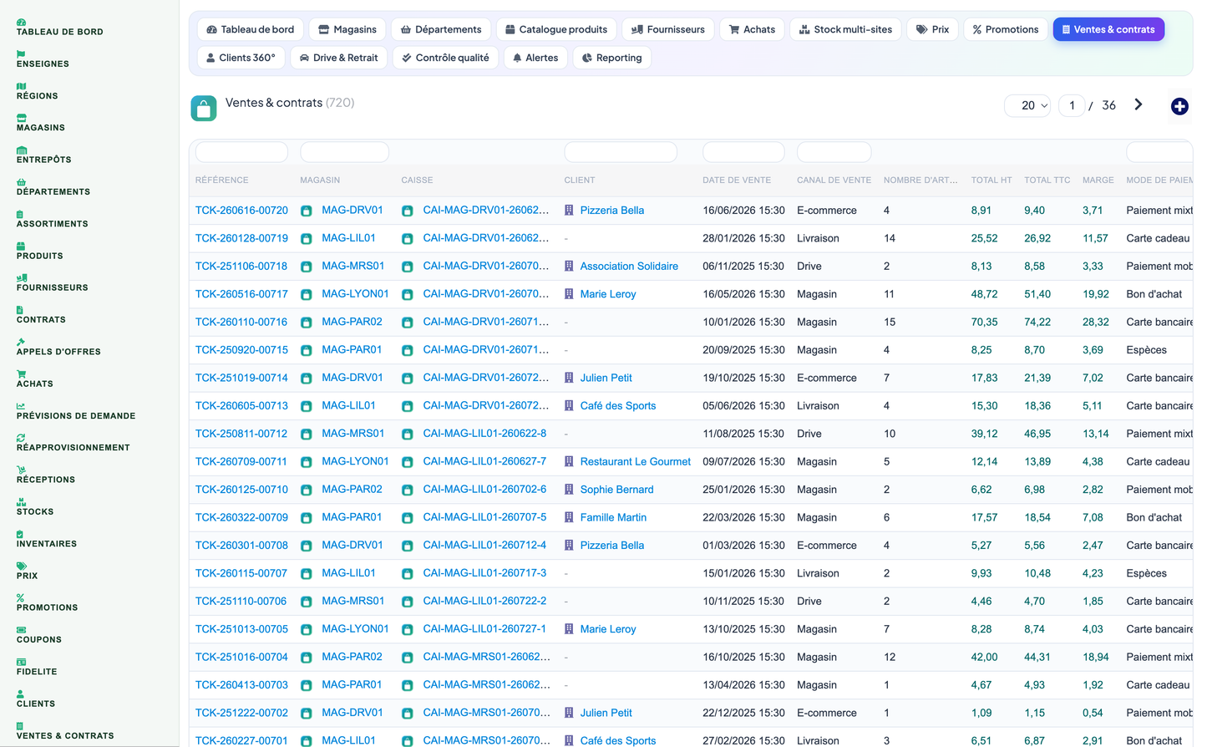Open Assortiments in the sidebar
1207x747 pixels.
[52, 219]
